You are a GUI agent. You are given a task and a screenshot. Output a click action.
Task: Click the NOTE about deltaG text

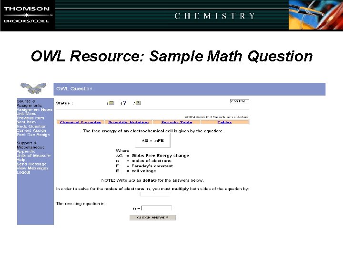[x=152, y=180]
